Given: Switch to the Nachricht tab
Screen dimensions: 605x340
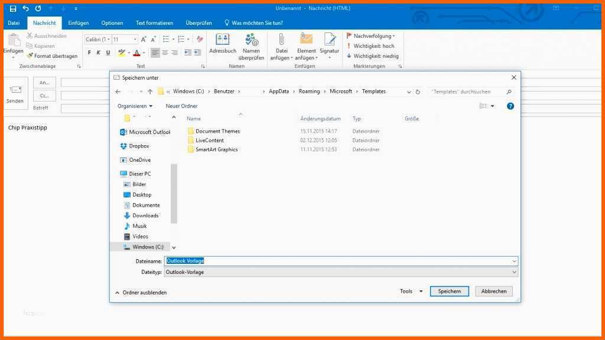Looking at the screenshot, I should coord(44,23).
